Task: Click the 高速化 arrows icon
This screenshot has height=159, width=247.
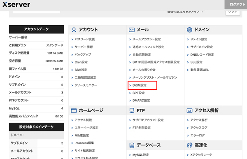Action: point(189,145)
